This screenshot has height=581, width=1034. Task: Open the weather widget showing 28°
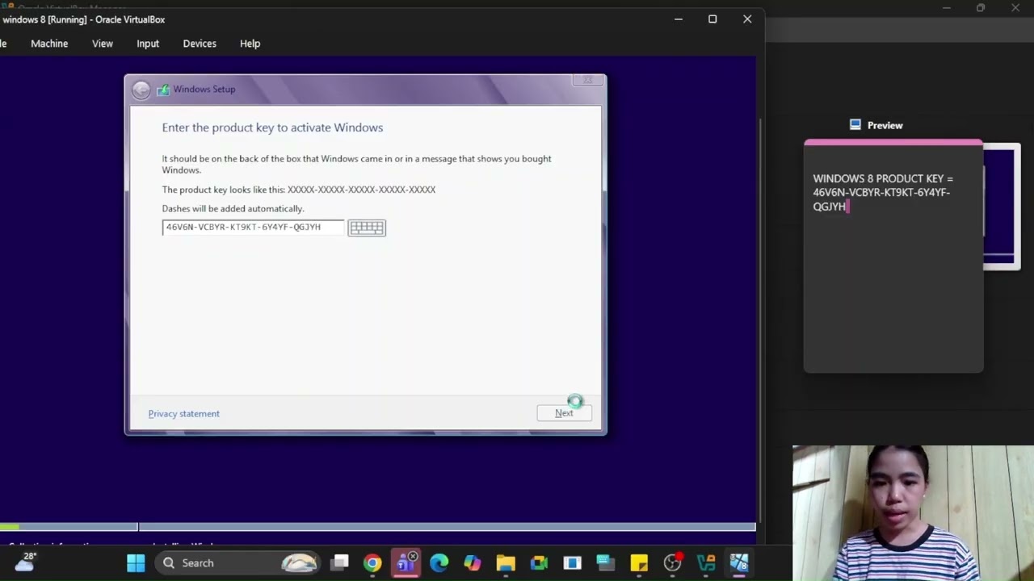coord(25,562)
